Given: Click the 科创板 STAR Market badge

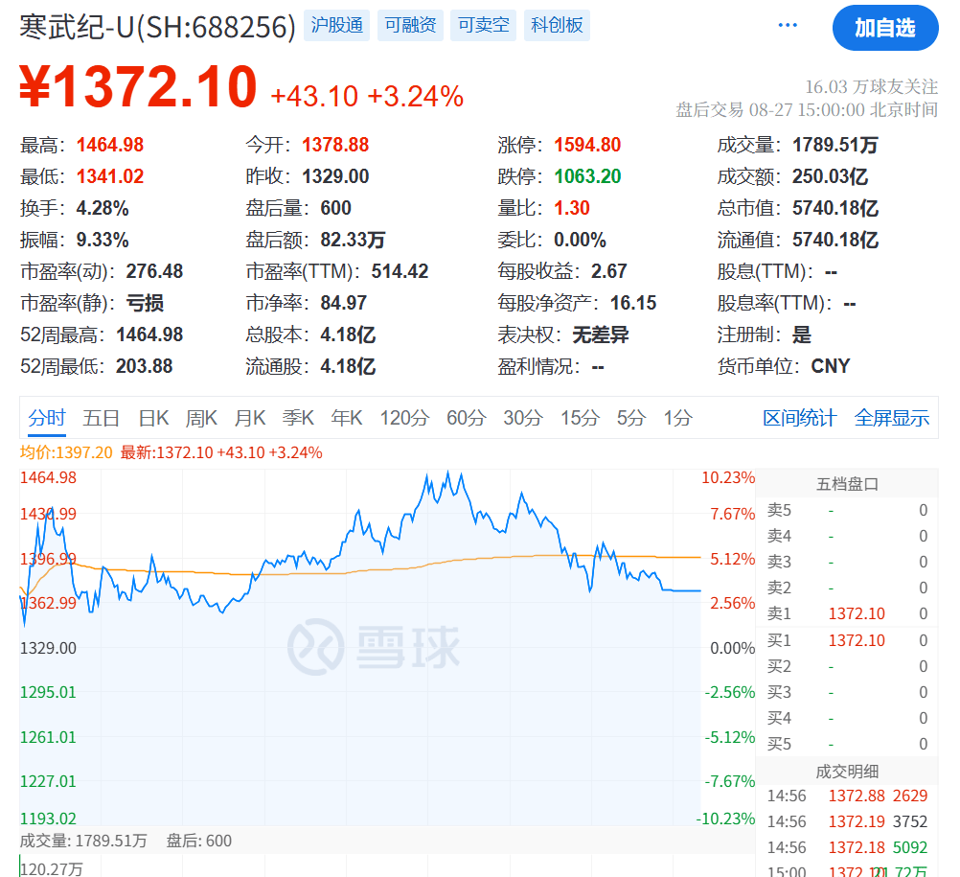Looking at the screenshot, I should click(556, 25).
